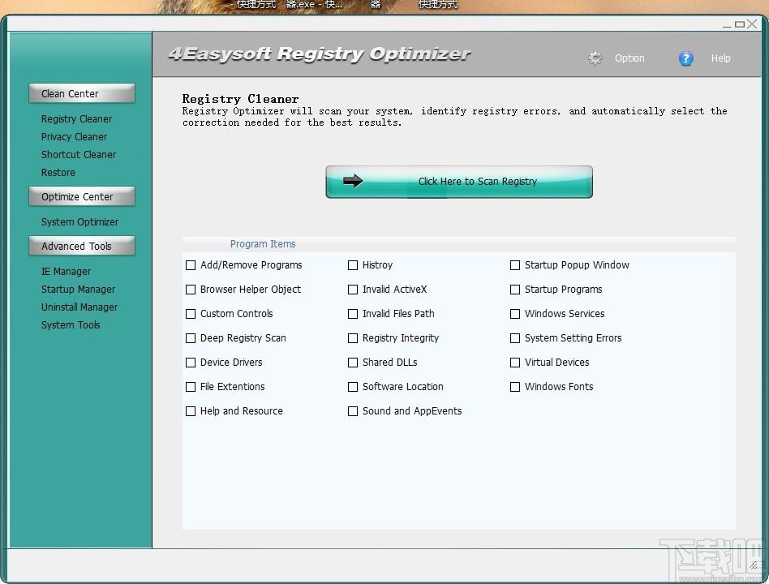Select System Optimizer
The width and height of the screenshot is (769, 584).
coord(79,221)
